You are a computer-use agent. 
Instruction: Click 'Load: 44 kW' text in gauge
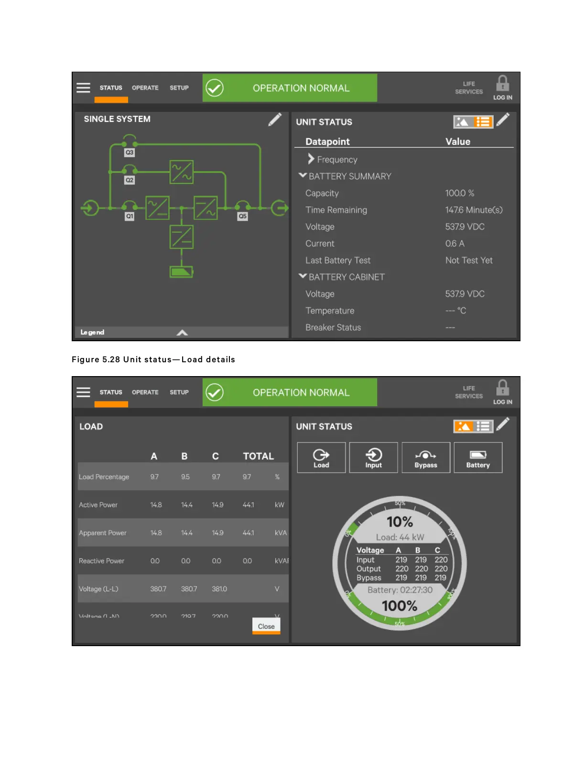point(400,537)
